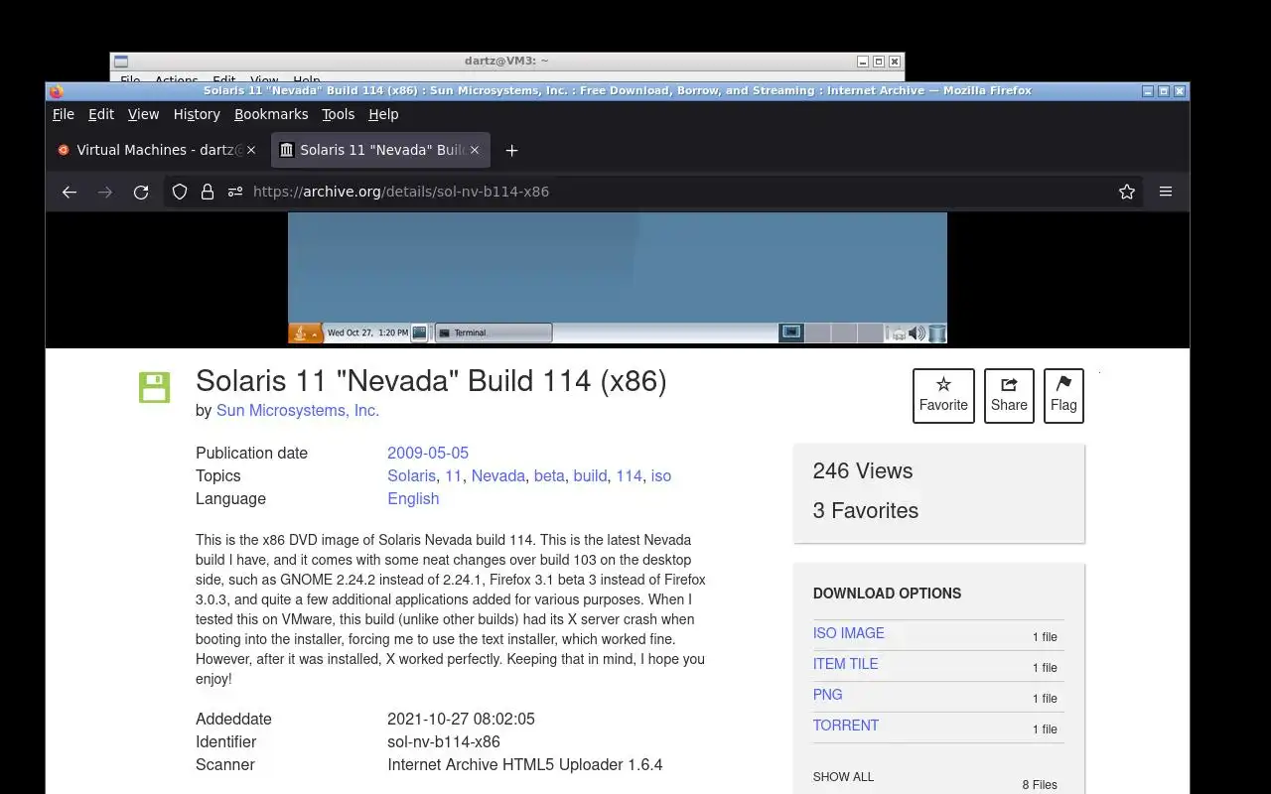The image size is (1271, 794).
Task: Maximize the dartz@VM3 terminal window
Action: pyautogui.click(x=878, y=62)
